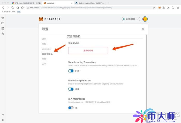The image size is (181, 123).
Task: Select the 安全与隐私 settings section
Action: tap(47, 54)
